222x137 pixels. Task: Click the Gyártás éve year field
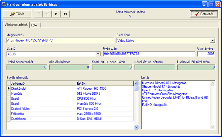point(206,54)
